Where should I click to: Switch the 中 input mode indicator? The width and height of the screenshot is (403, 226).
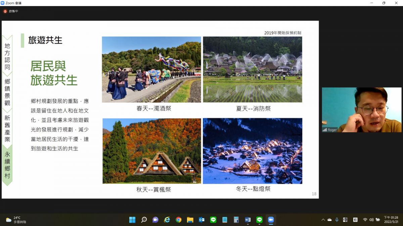tap(345, 220)
